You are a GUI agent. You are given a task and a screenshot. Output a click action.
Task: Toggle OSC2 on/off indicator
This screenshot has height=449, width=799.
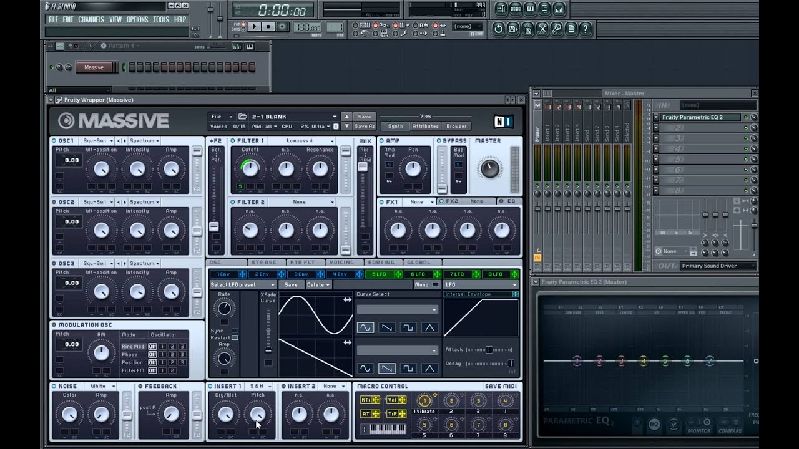point(54,202)
